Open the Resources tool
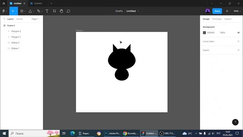243x137 pixels. (x=54, y=11)
